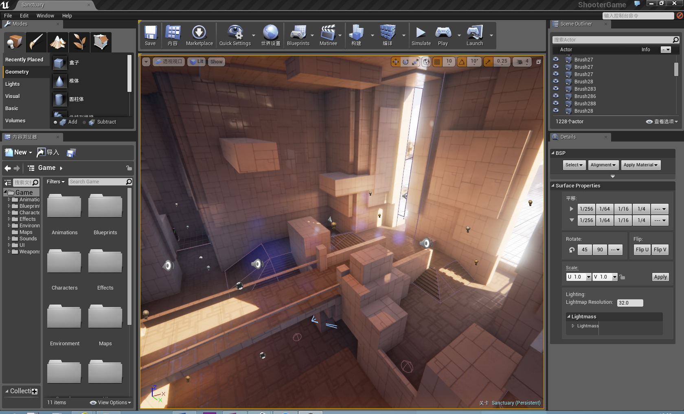The width and height of the screenshot is (684, 414).
Task: Click the Flip V button
Action: [660, 250]
